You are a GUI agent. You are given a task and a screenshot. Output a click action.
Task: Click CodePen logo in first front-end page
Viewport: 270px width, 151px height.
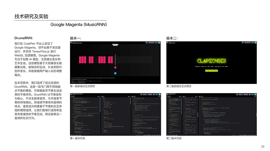(71, 42)
